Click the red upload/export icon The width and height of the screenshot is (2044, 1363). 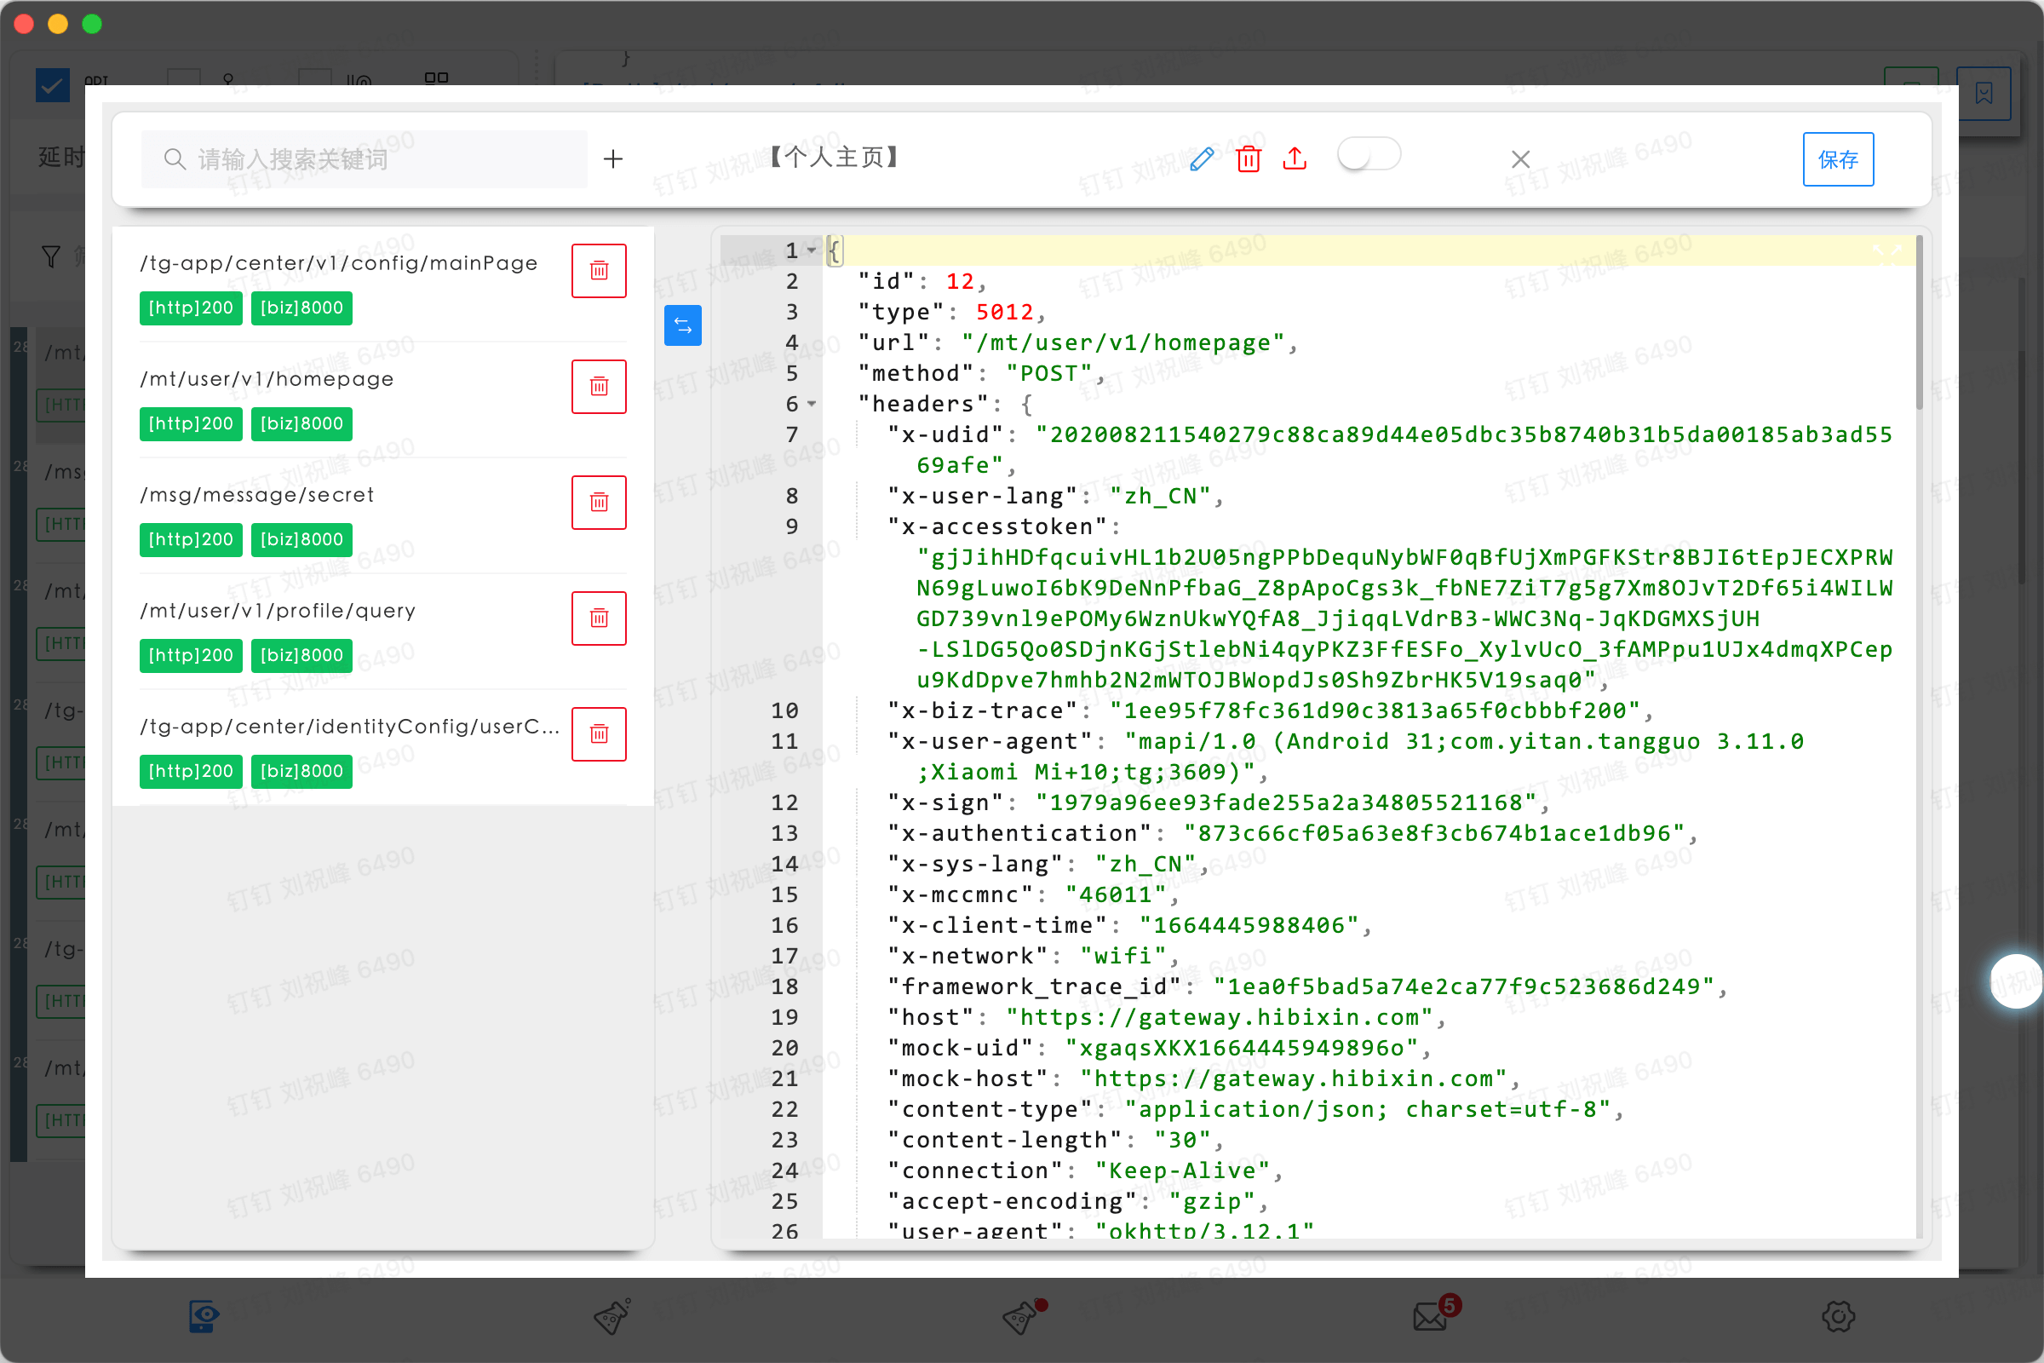point(1294,158)
